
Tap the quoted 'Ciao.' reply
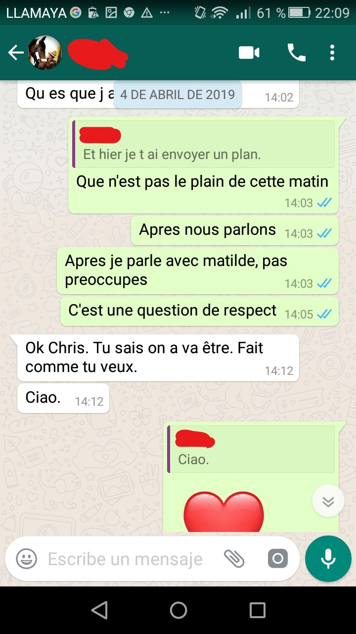click(x=251, y=449)
